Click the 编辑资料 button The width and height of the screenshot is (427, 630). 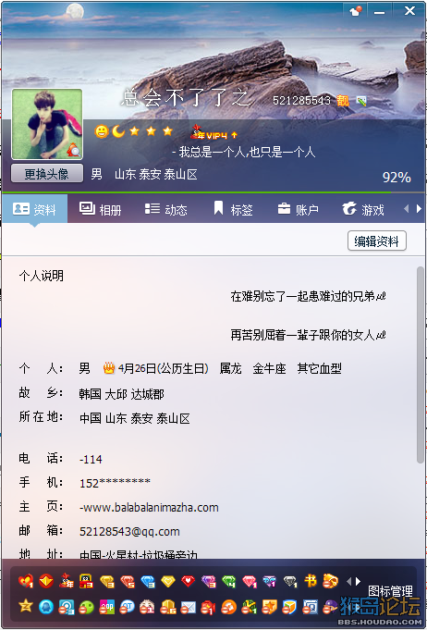[377, 241]
